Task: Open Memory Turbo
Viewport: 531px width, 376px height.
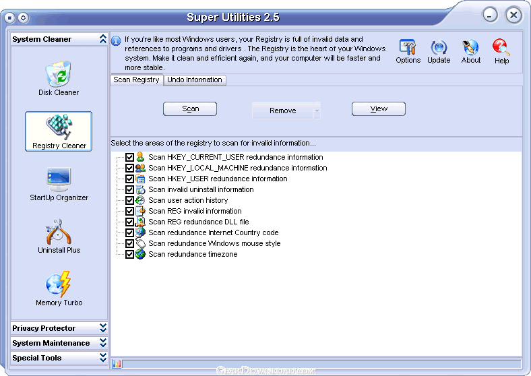Action: pos(59,288)
